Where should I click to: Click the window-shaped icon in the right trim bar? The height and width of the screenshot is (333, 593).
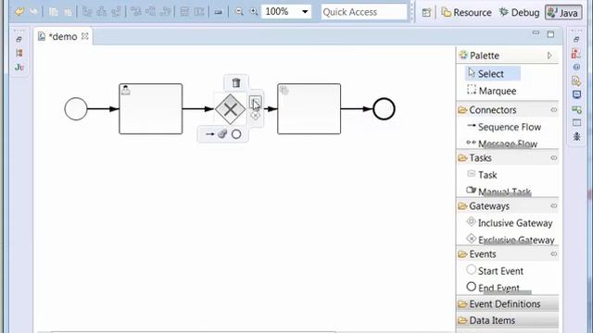tap(576, 123)
